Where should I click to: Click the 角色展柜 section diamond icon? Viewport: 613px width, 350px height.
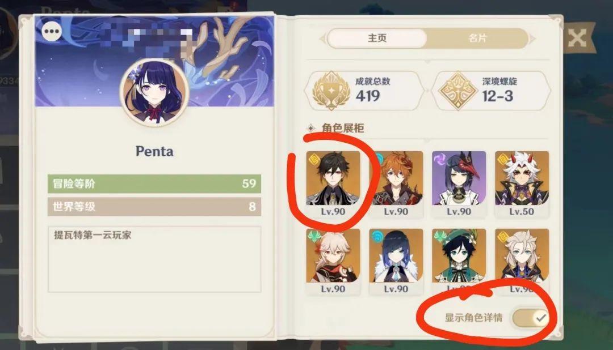[311, 128]
